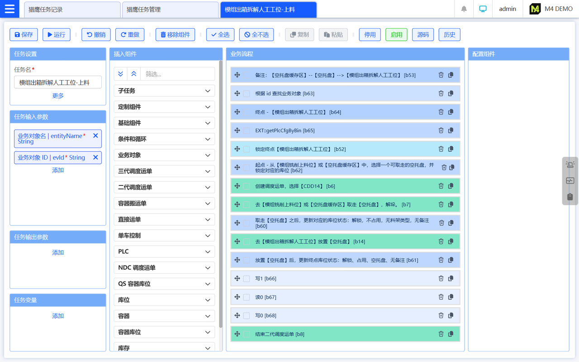
Task: Open the 二代调度运单 component group
Action: point(164,187)
